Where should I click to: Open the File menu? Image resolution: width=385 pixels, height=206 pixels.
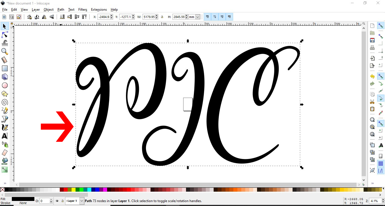point(5,10)
